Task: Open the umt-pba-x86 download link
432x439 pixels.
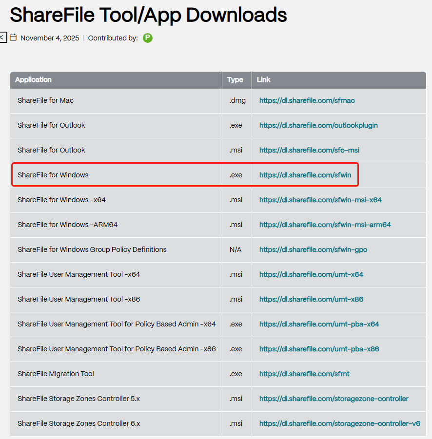Action: point(319,349)
